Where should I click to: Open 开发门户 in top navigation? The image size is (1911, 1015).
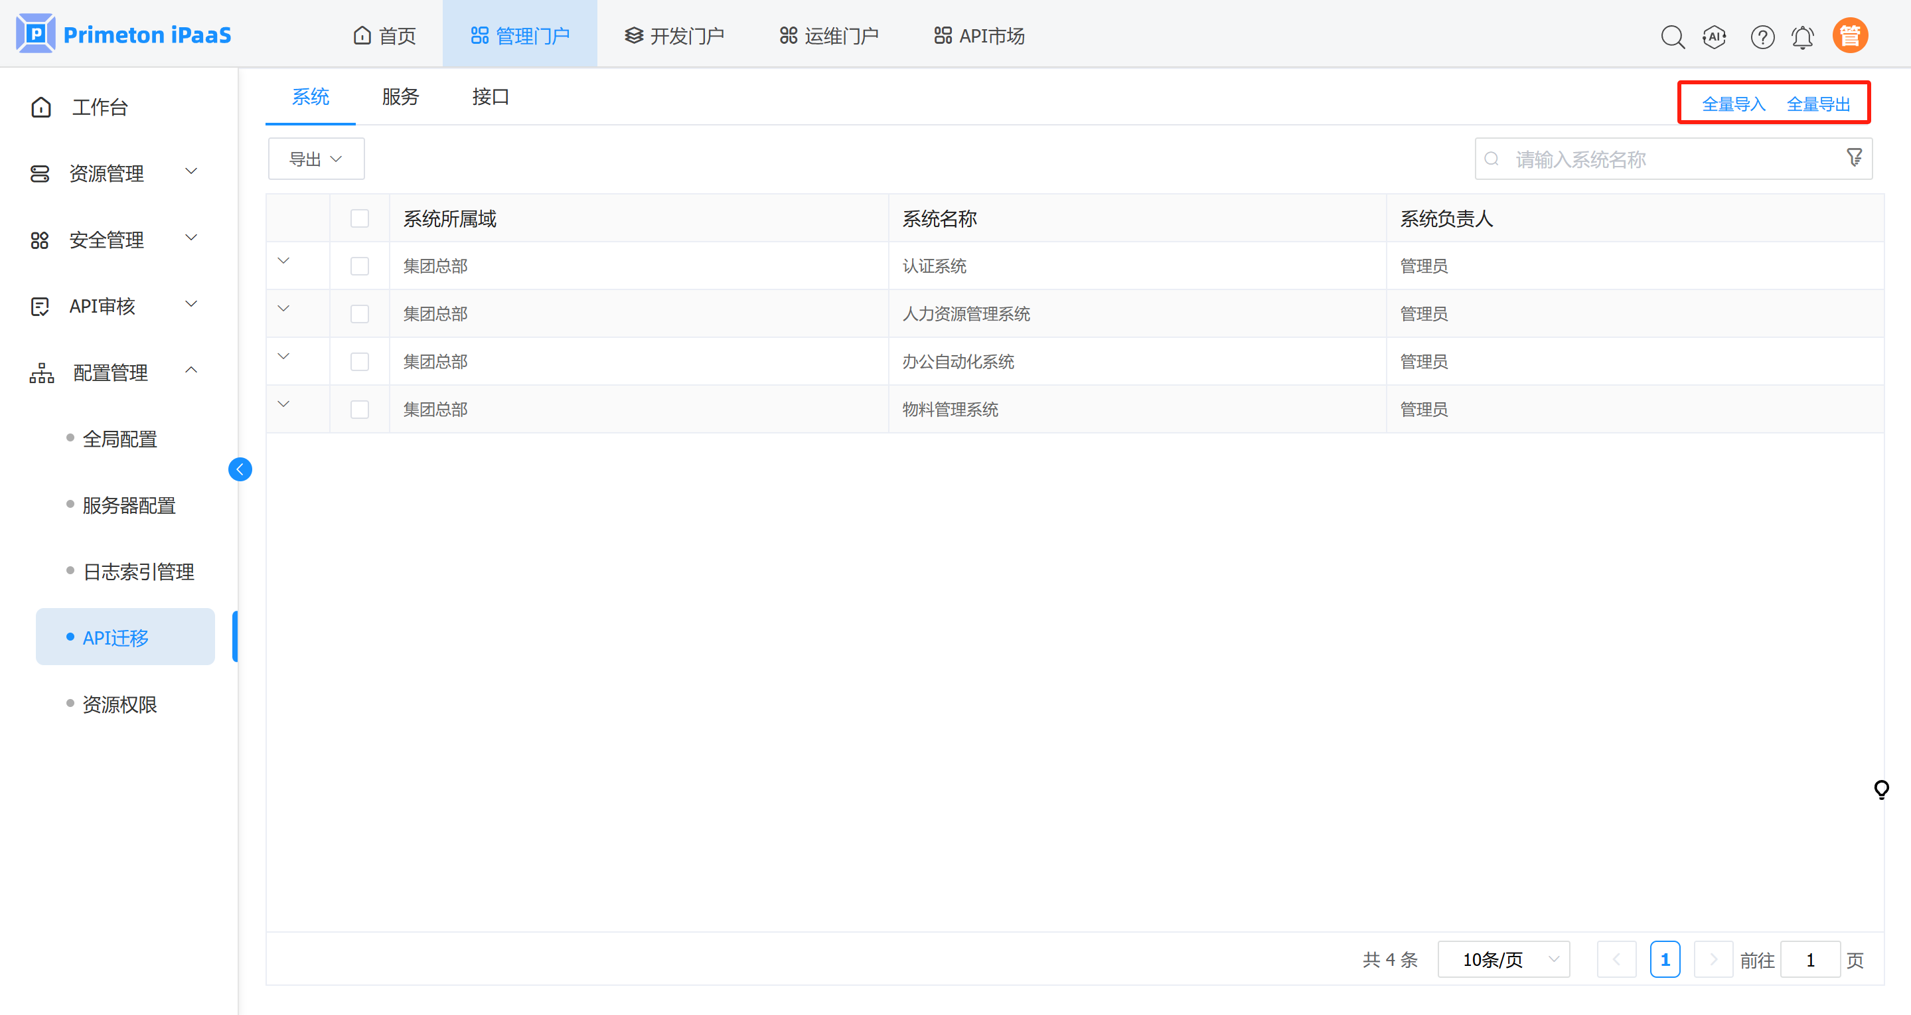tap(674, 36)
